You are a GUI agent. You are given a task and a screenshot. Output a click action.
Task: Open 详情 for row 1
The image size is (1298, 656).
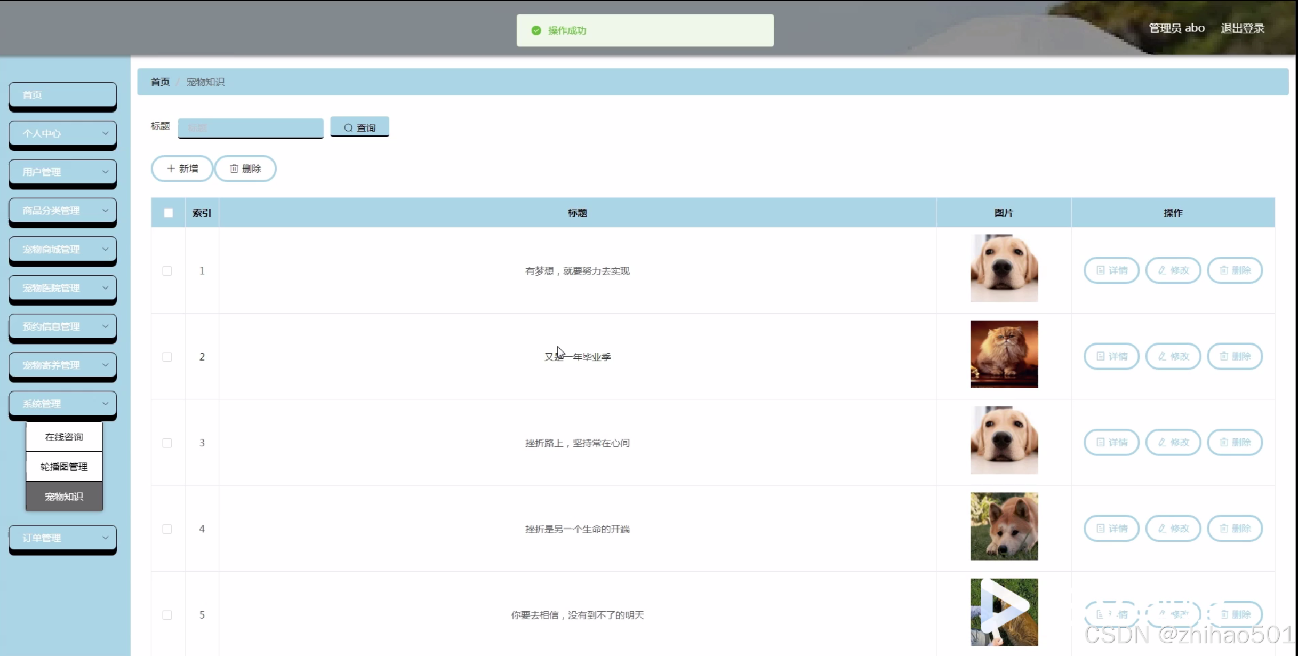click(1111, 270)
